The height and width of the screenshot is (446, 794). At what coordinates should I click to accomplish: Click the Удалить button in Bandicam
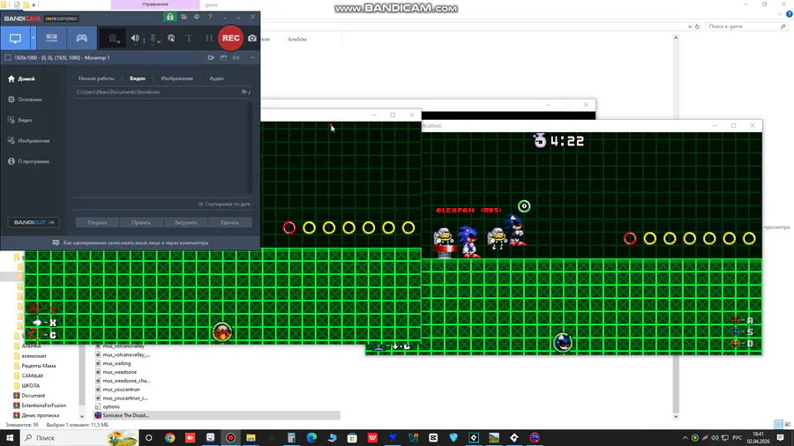pyautogui.click(x=229, y=222)
